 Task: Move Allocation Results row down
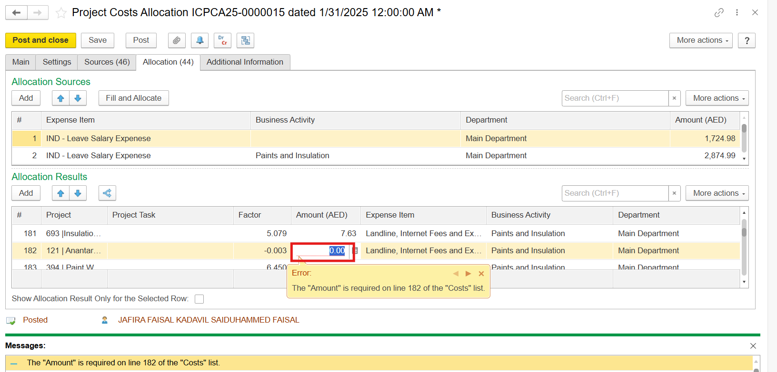[x=78, y=193]
